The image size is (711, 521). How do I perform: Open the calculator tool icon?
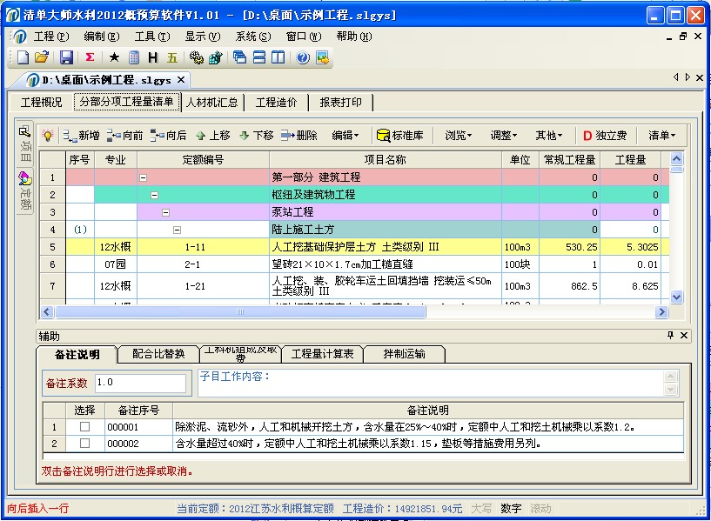pyautogui.click(x=134, y=57)
